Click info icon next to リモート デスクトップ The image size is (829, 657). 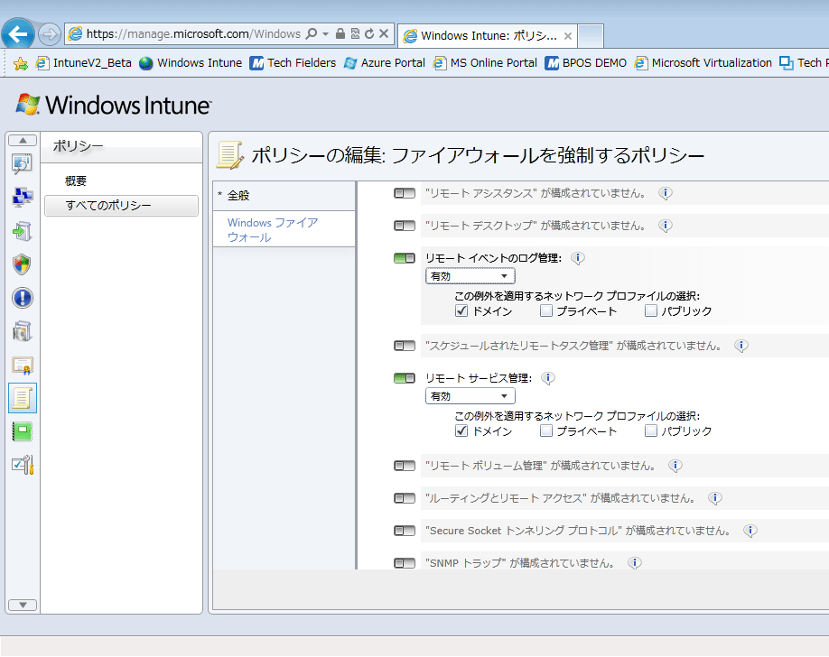pyautogui.click(x=666, y=226)
